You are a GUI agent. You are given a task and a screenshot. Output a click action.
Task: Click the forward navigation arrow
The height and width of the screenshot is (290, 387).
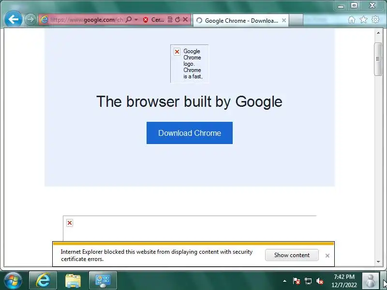(30, 19)
